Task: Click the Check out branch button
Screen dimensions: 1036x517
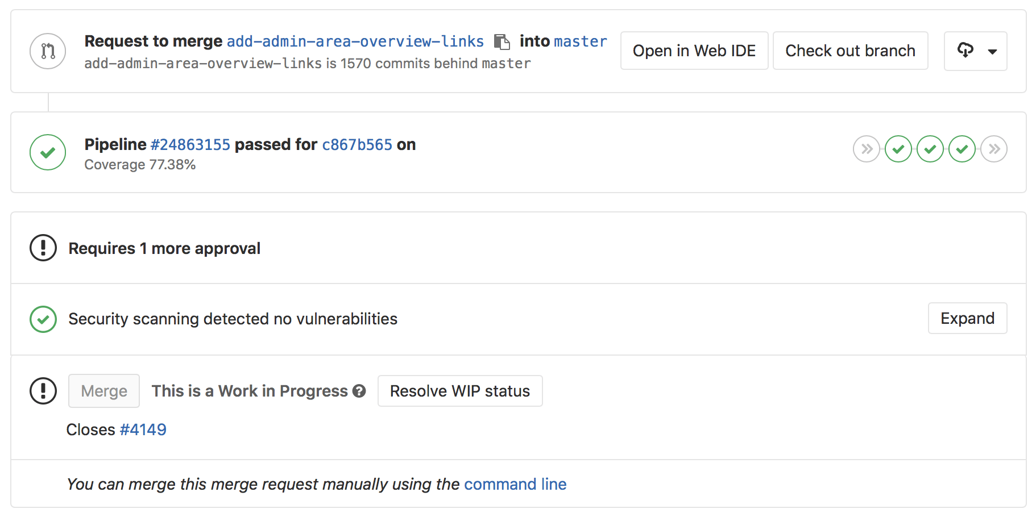Action: pos(850,51)
